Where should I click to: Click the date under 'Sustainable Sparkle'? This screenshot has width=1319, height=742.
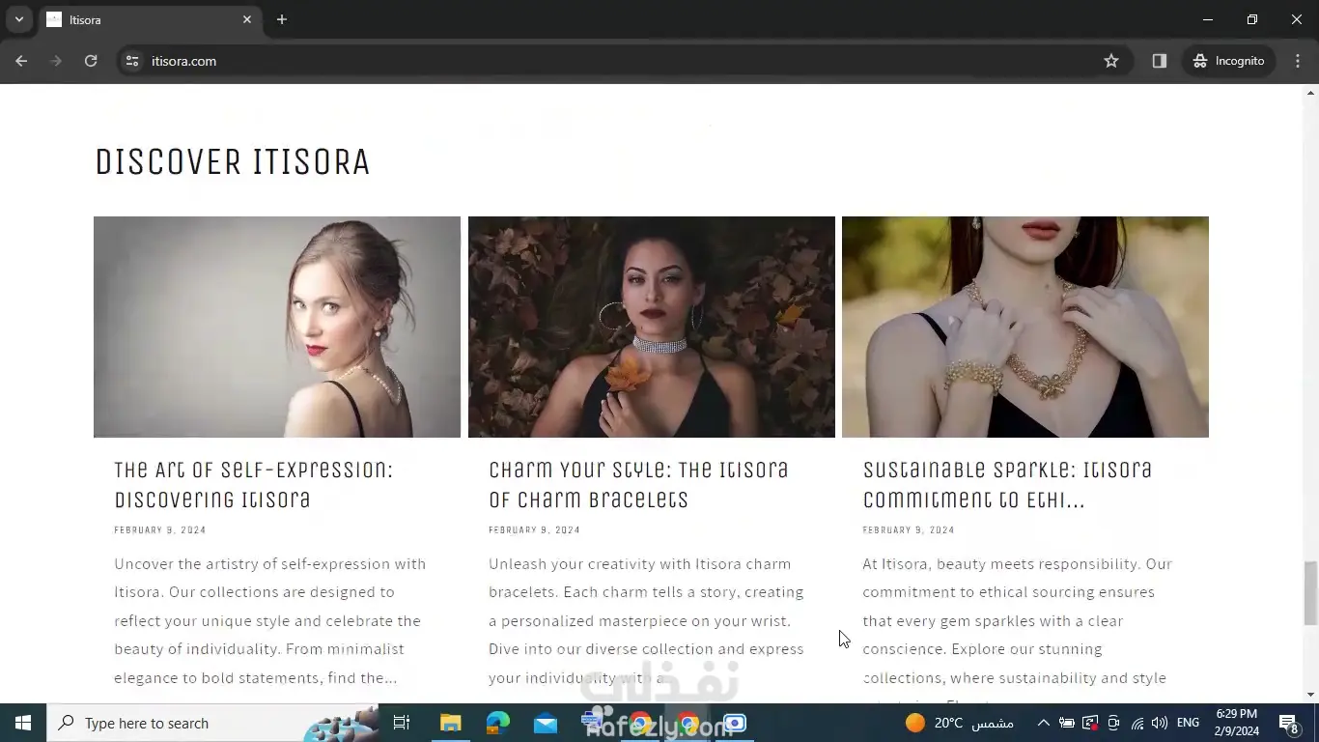pyautogui.click(x=909, y=529)
